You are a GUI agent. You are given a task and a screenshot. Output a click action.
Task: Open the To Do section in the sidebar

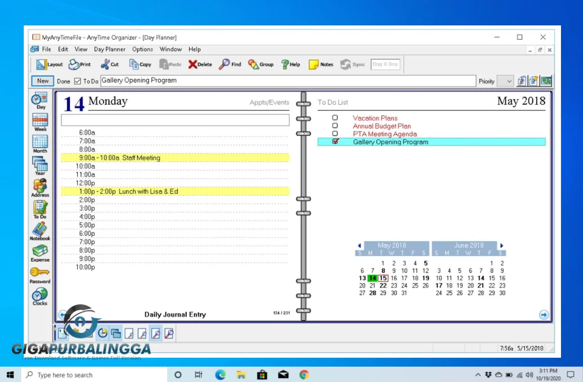tap(40, 209)
